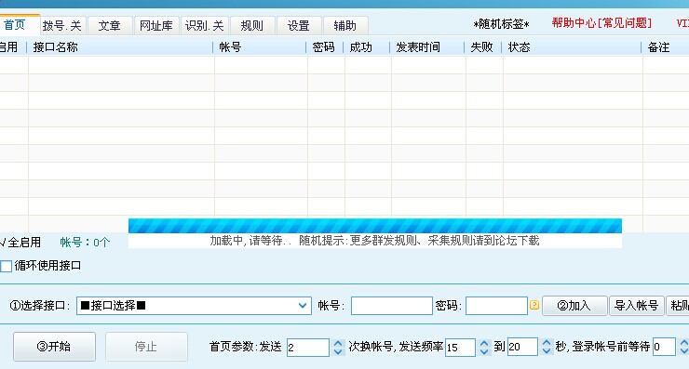Focus the 密码 input field

pyautogui.click(x=496, y=306)
